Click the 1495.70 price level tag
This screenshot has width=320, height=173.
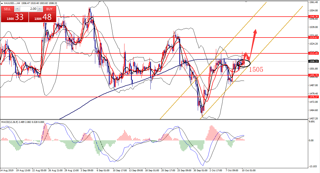(313, 75)
